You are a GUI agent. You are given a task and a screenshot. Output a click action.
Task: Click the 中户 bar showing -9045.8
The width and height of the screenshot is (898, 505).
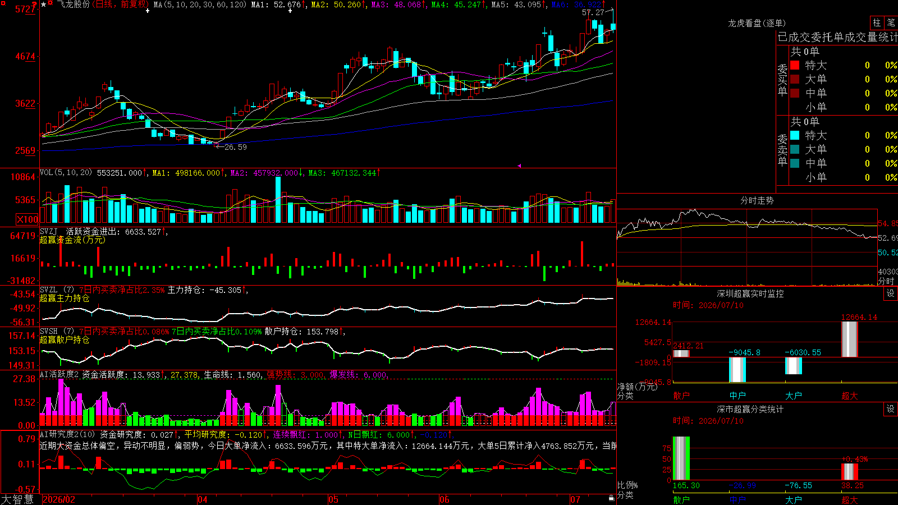pos(737,370)
